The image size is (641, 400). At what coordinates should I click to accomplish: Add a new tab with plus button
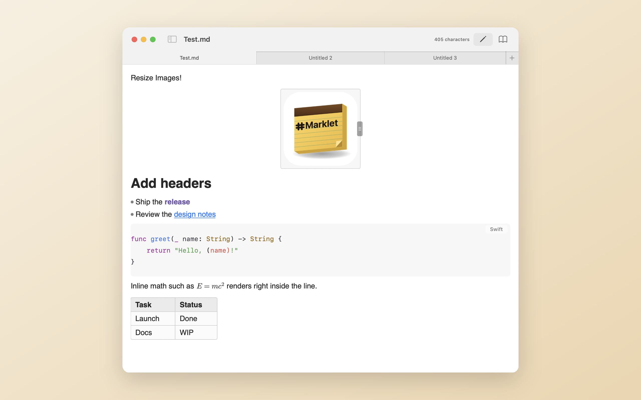[x=512, y=58]
